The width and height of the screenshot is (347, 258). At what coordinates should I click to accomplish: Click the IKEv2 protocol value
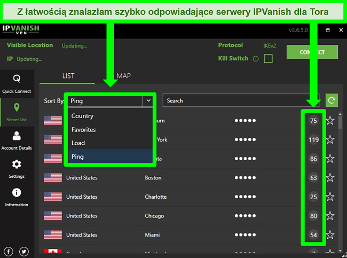[x=270, y=46]
